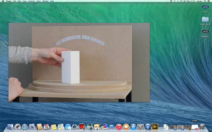Screen dimensions: 212x132
Task: Launch the App Store from the dock
Action: coord(133,127)
